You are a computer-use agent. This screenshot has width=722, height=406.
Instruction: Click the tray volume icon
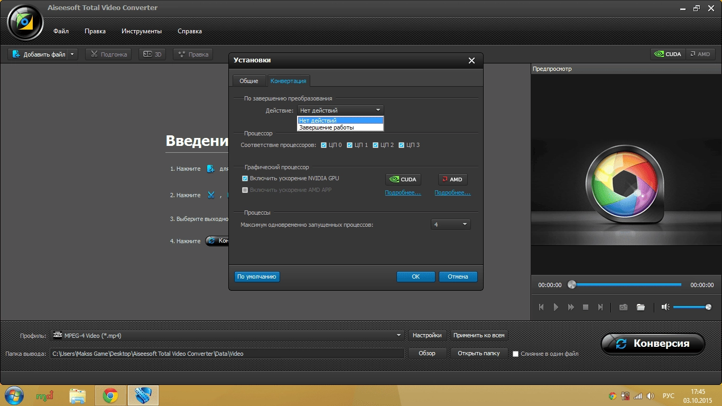650,395
